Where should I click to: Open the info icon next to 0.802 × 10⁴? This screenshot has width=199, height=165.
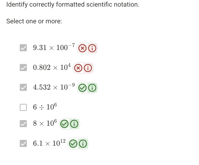pyautogui.click(x=88, y=68)
